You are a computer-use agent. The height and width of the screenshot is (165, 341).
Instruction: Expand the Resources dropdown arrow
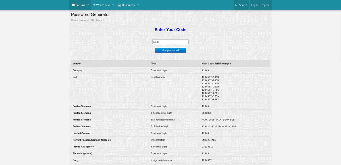coord(138,5)
